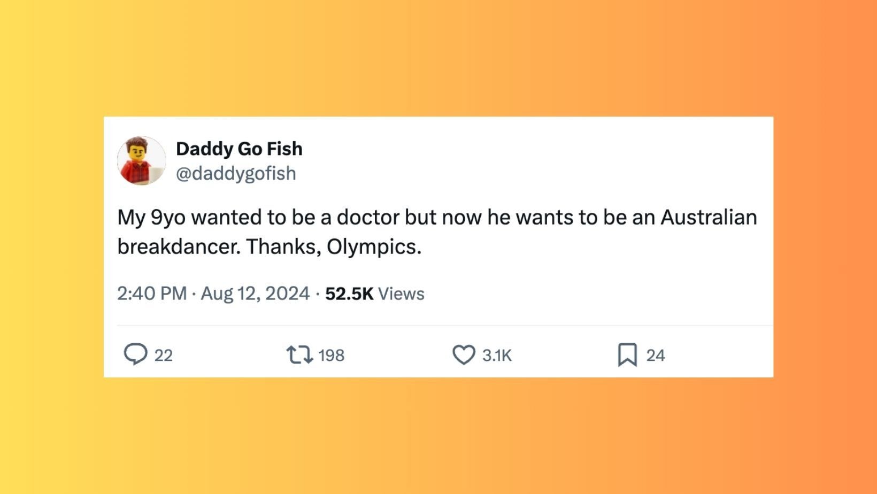Click the repost count 198

tap(331, 356)
